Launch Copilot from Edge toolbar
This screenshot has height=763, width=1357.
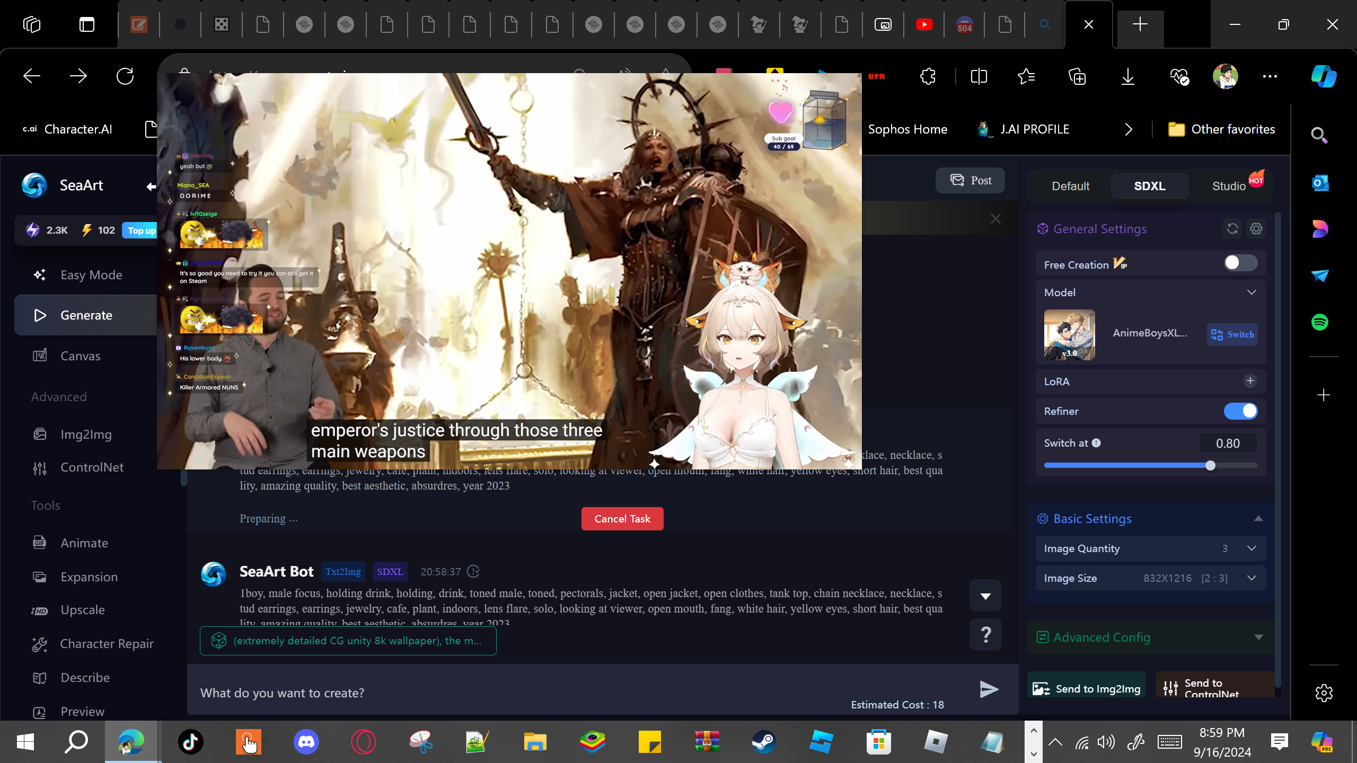1324,76
